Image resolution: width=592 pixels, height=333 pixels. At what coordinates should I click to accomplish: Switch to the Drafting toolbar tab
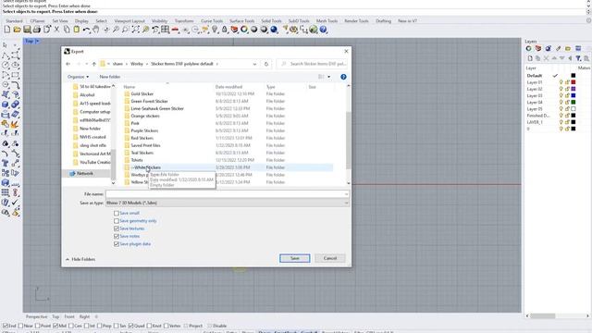[383, 21]
